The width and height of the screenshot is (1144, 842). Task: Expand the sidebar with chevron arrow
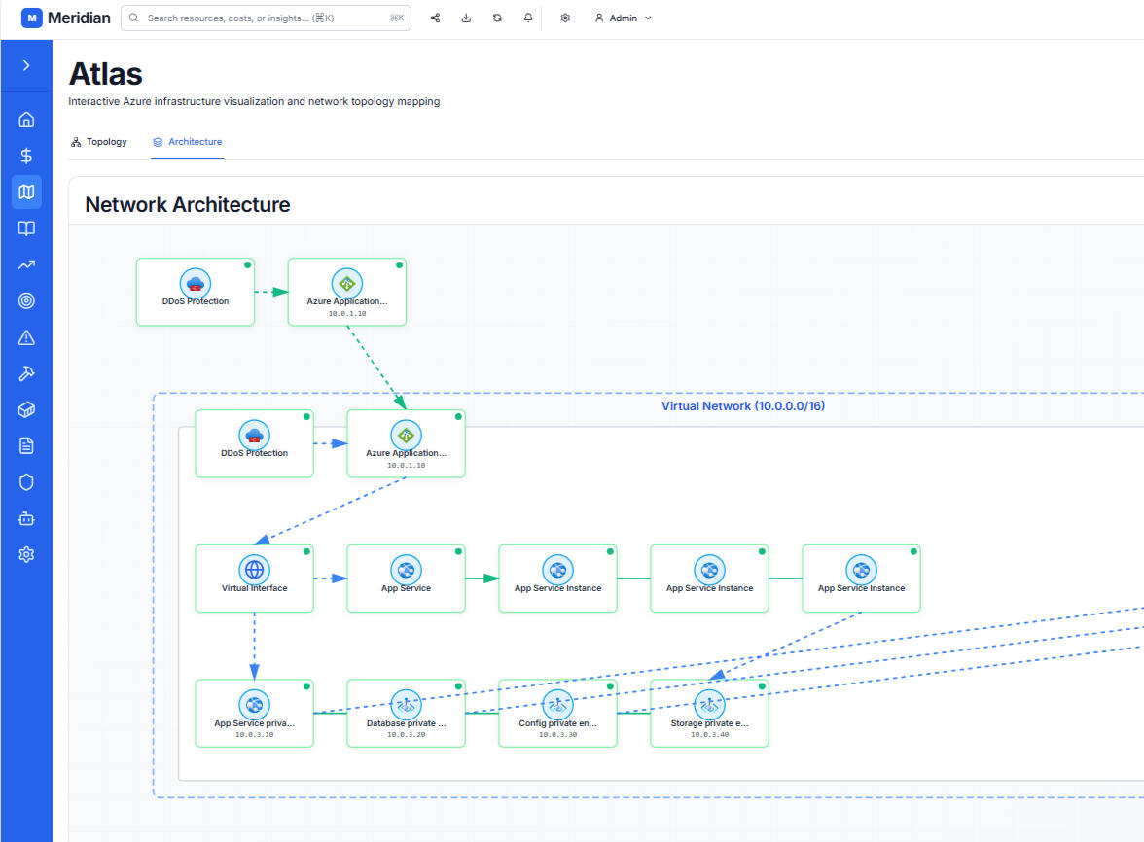(26, 65)
